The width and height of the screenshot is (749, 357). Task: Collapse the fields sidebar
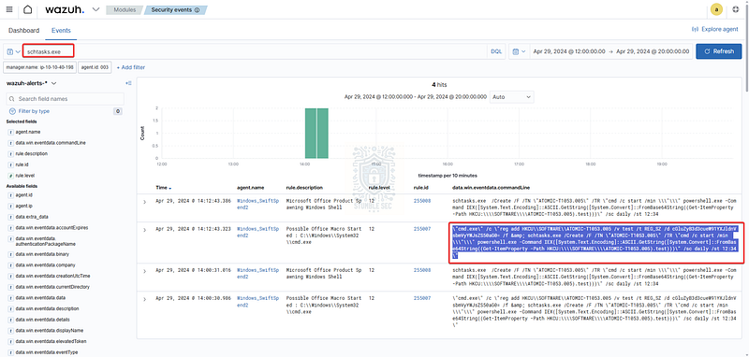click(128, 83)
